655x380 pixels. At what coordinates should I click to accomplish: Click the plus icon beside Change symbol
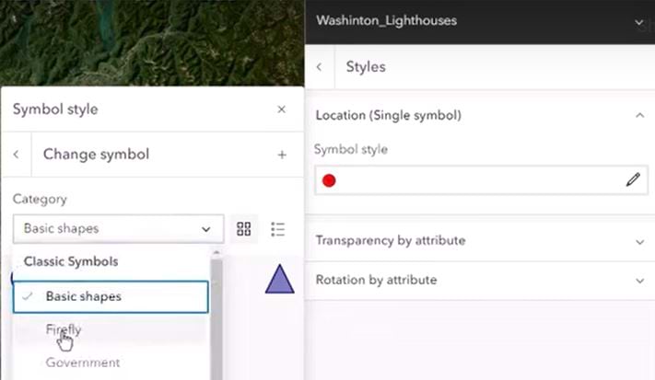(x=282, y=155)
